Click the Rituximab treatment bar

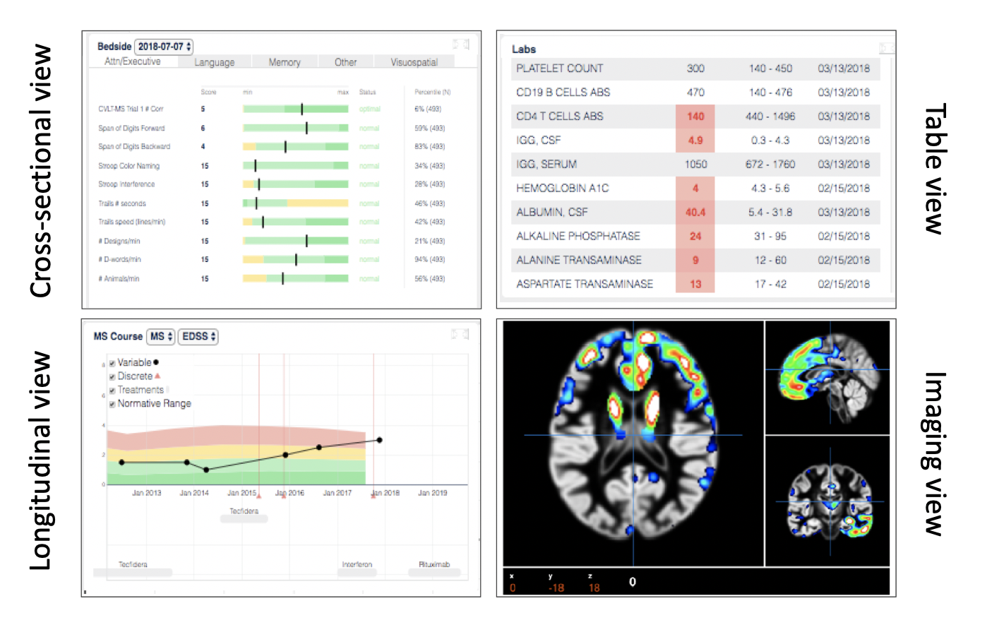433,573
